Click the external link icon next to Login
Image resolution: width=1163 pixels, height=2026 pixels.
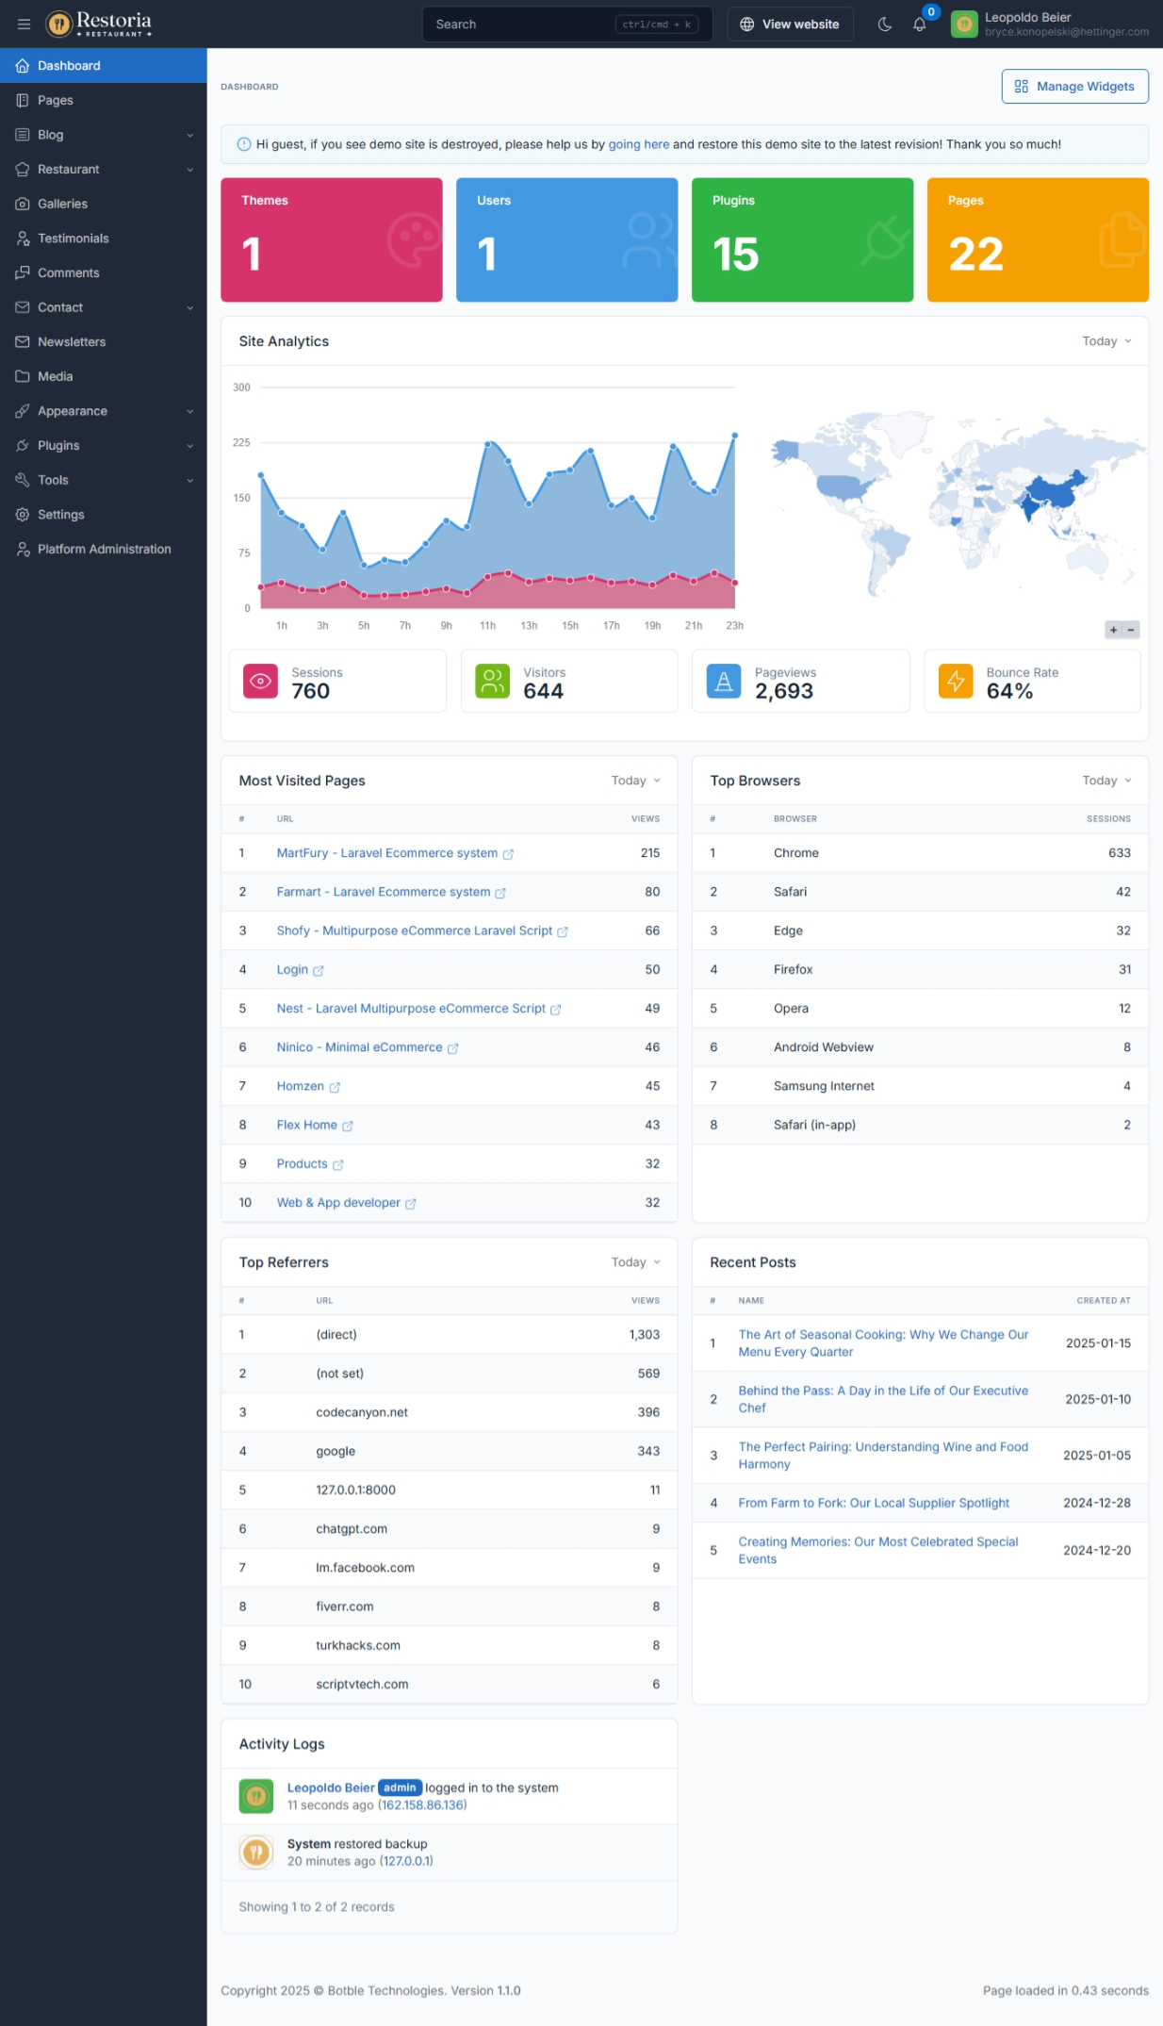pos(319,970)
